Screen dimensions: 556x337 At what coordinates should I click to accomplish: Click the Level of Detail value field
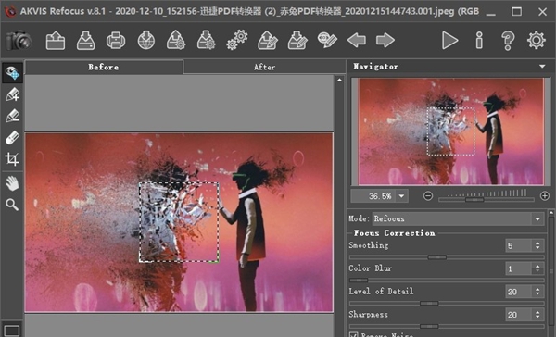[518, 292]
